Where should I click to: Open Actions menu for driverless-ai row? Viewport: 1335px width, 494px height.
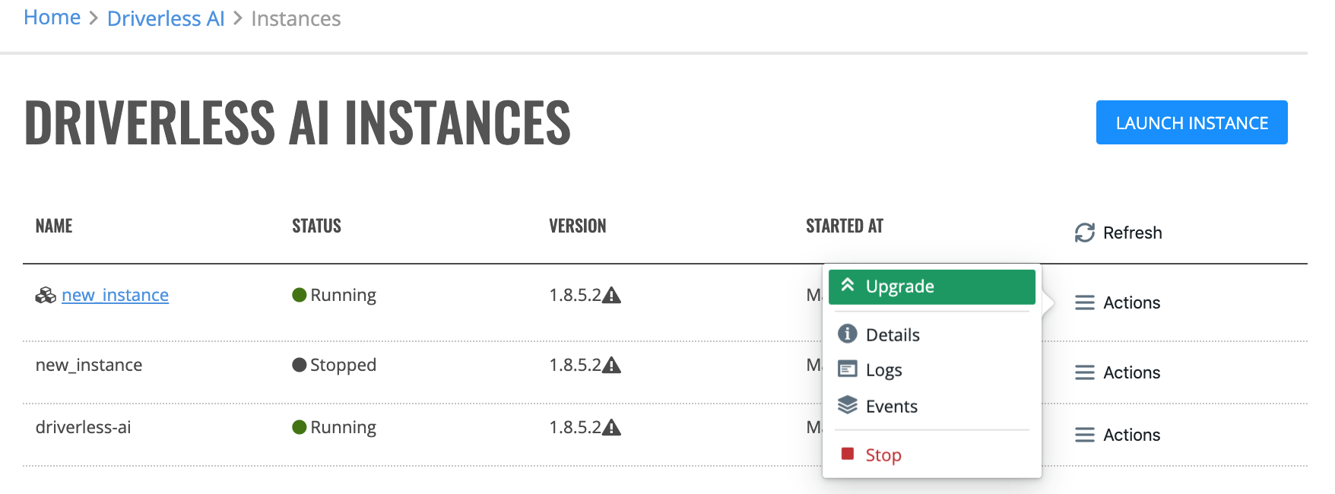click(1117, 435)
